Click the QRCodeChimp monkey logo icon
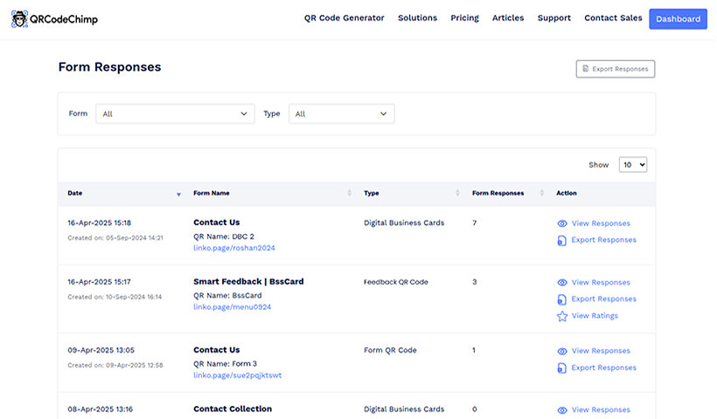Image resolution: width=717 pixels, height=419 pixels. point(19,19)
